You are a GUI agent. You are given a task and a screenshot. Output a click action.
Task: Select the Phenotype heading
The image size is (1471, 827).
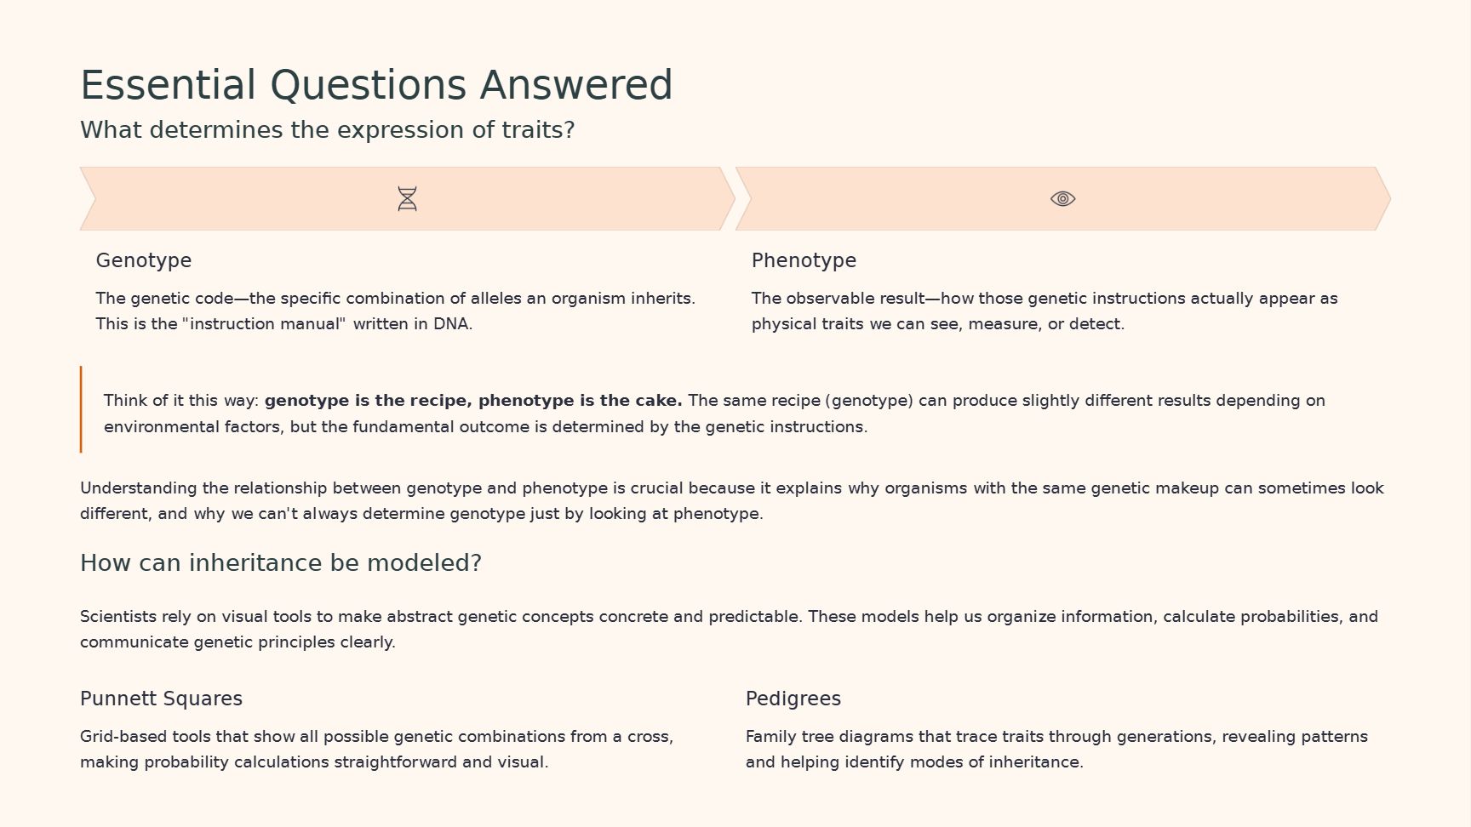coord(803,260)
